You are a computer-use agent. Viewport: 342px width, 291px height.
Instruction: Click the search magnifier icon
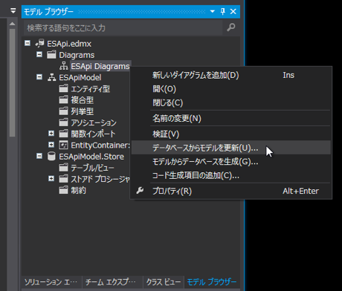pos(230,27)
